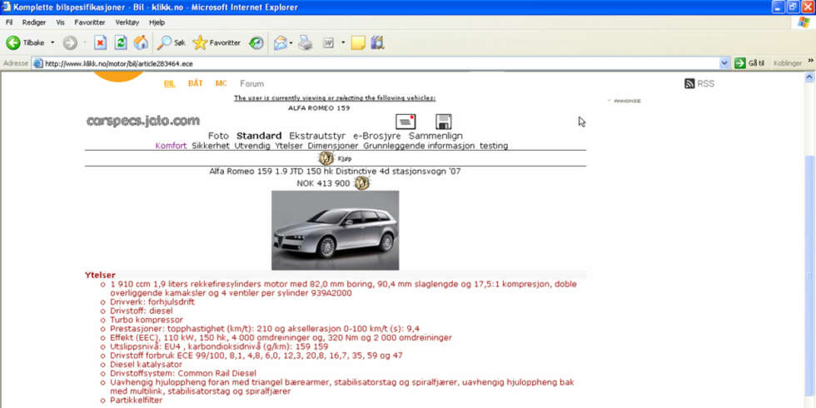Click the Edit with Word icon
Screen dimensions: 816x408
pyautogui.click(x=328, y=42)
